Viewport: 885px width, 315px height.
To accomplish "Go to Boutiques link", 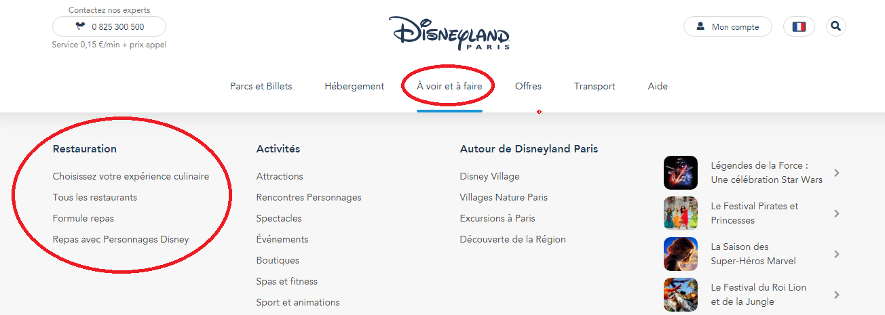I will [278, 260].
